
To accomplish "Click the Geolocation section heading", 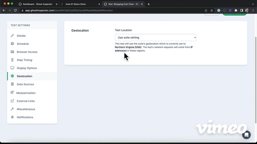I will tap(80, 31).
